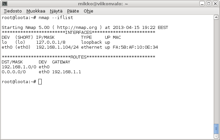Click the terminal window icon in title bar

click(x=5, y=4)
